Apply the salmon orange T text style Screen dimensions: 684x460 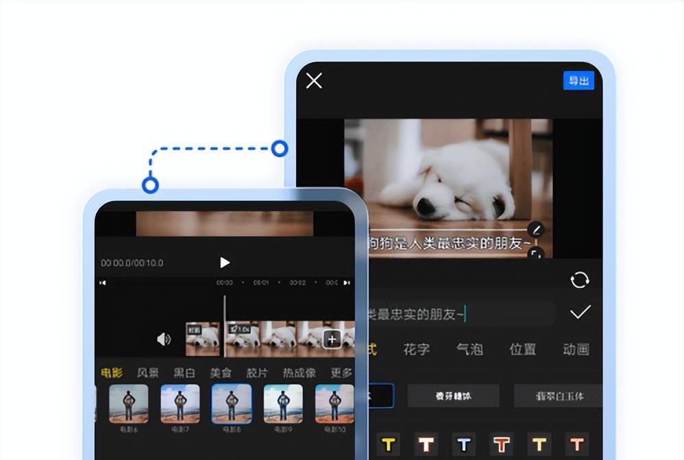(x=576, y=445)
